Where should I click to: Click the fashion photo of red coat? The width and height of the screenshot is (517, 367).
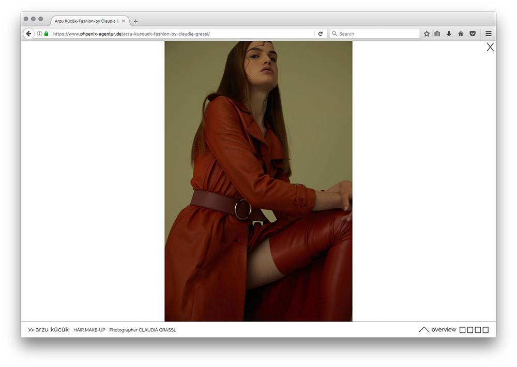coord(258,181)
